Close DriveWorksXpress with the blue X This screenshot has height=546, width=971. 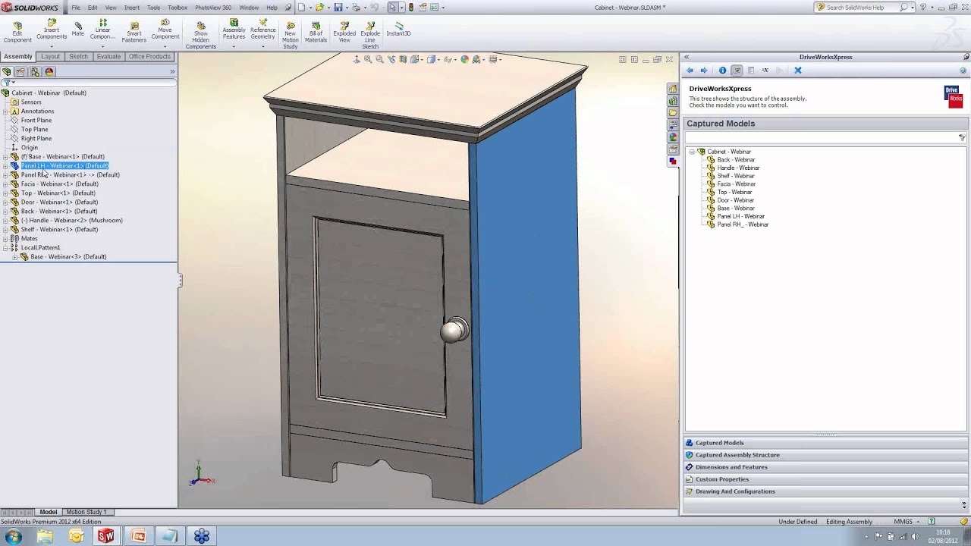click(x=797, y=71)
